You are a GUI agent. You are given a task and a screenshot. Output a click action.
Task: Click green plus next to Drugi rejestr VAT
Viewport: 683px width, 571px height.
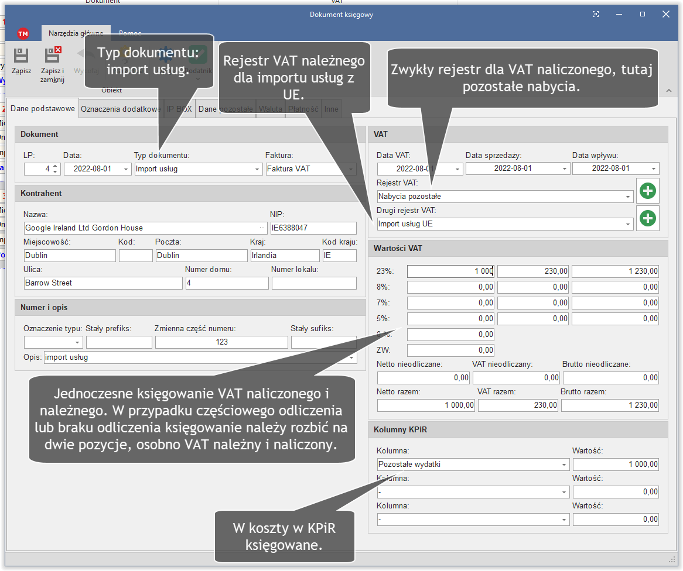click(x=647, y=218)
